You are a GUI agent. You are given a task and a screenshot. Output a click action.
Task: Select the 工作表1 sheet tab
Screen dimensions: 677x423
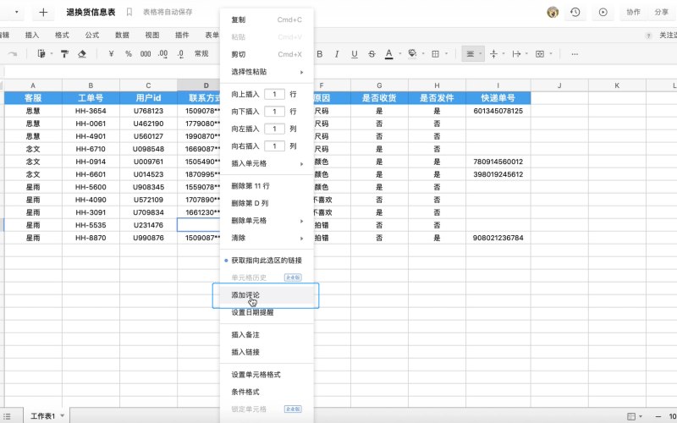43,416
